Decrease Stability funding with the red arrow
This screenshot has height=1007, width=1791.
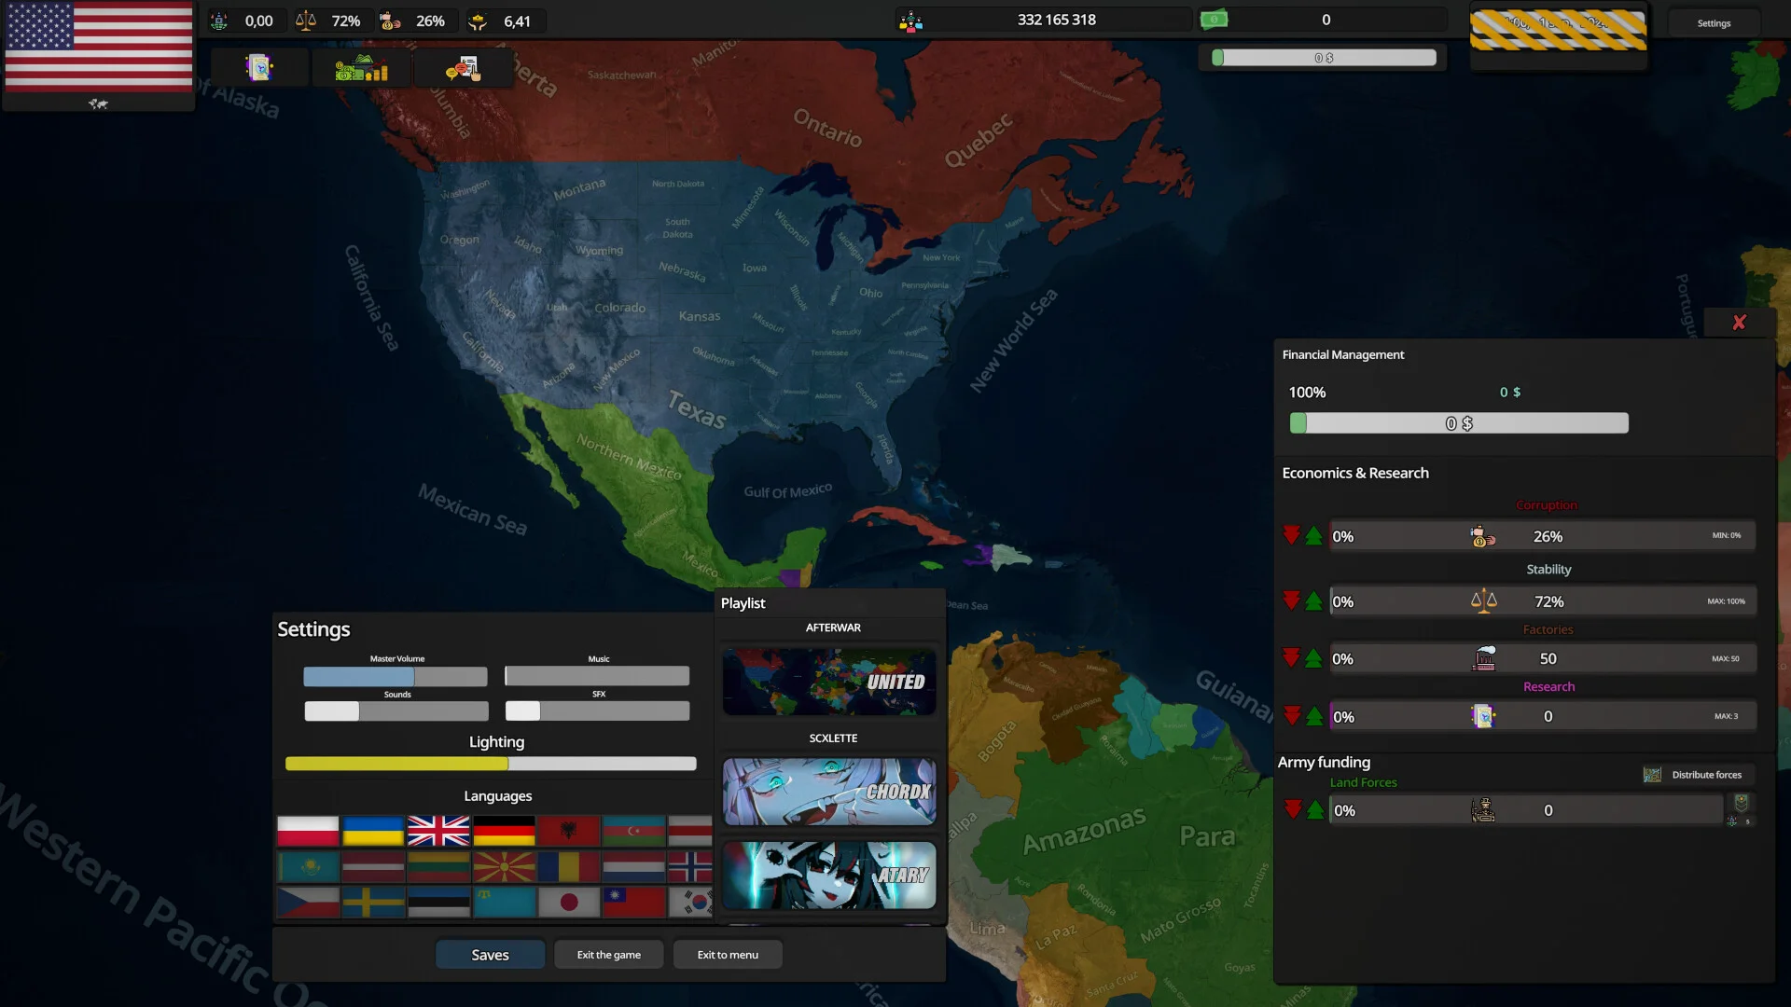pyautogui.click(x=1292, y=600)
